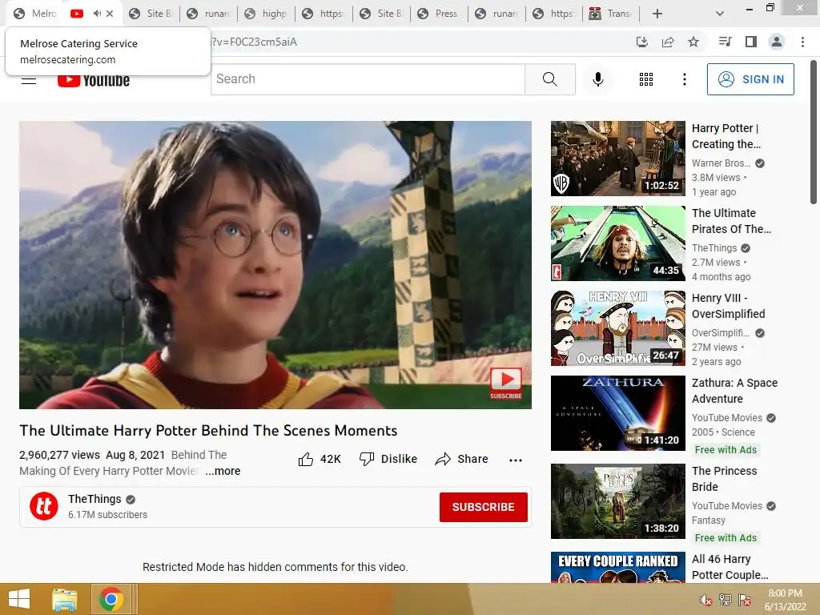Subscribe to TheThings channel
The width and height of the screenshot is (820, 615).
tap(483, 507)
